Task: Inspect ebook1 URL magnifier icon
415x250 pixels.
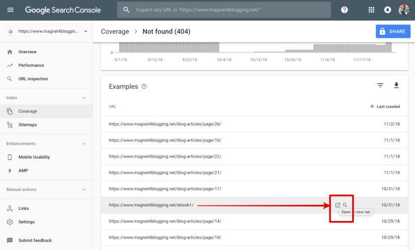Action: pos(345,205)
